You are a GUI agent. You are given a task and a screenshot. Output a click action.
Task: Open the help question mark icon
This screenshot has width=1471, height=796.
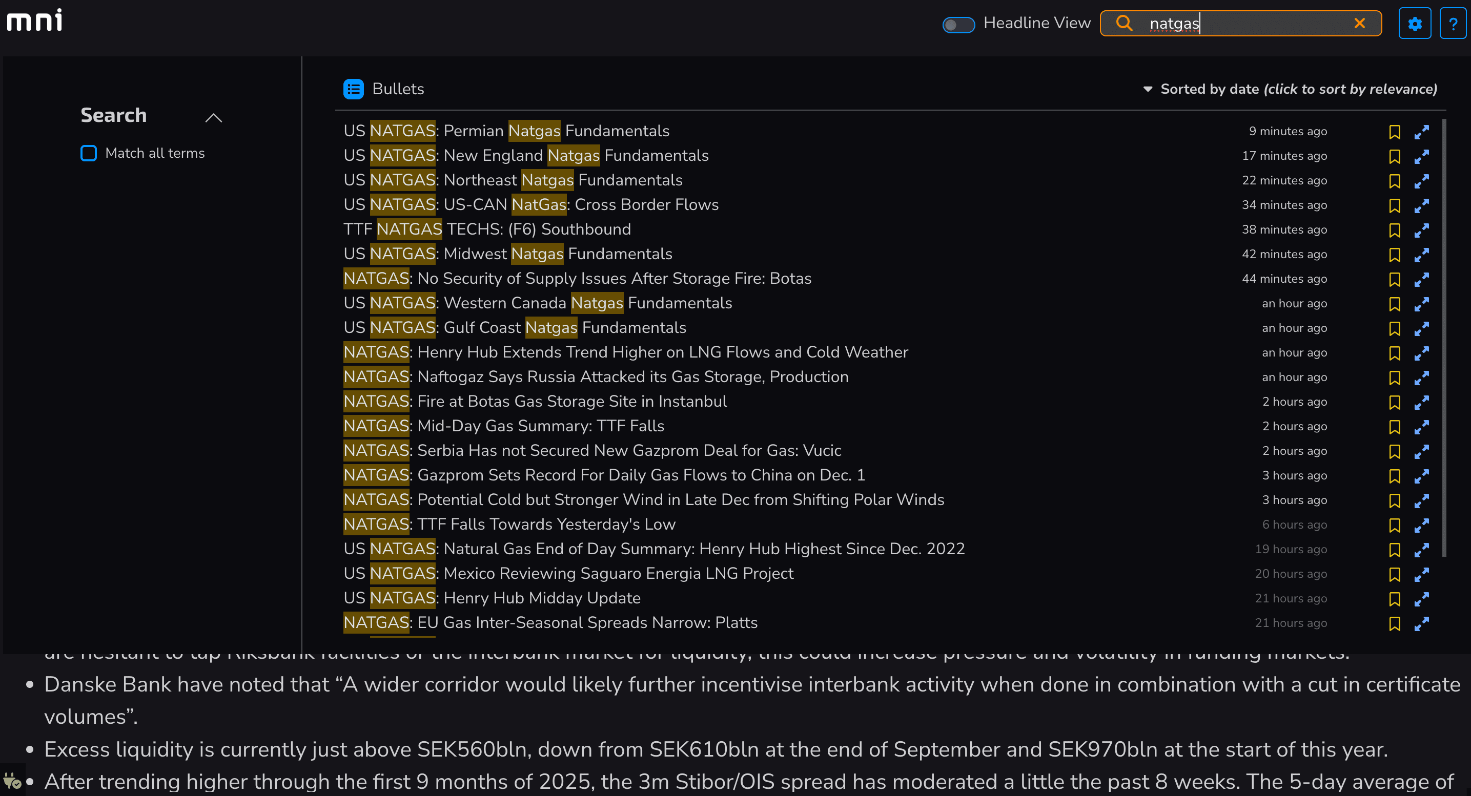click(x=1453, y=23)
